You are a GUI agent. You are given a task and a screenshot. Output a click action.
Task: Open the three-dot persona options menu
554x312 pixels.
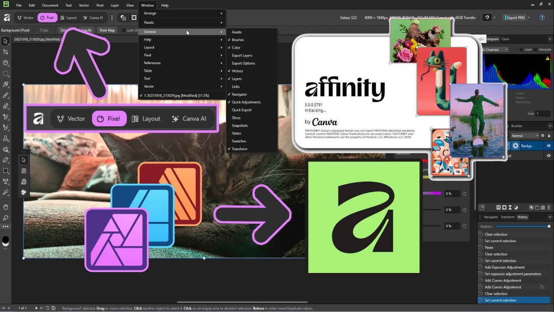(x=112, y=18)
